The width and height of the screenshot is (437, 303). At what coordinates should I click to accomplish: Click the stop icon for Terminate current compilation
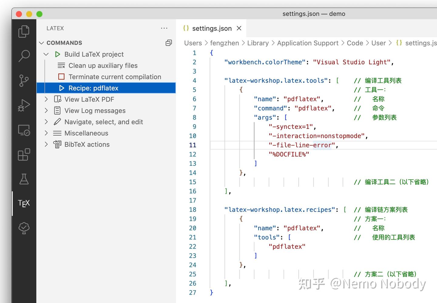pyautogui.click(x=61, y=77)
